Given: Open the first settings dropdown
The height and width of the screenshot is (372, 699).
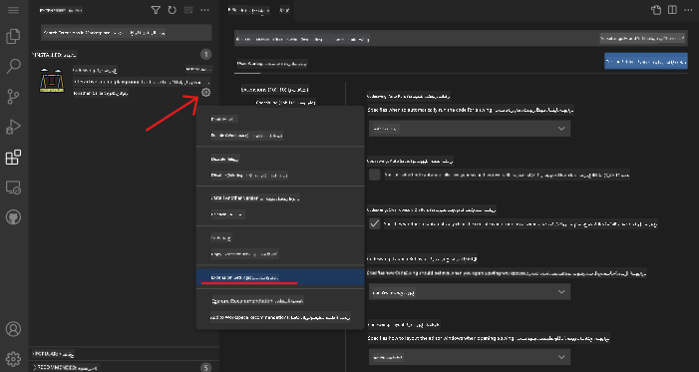Looking at the screenshot, I should tap(470, 129).
